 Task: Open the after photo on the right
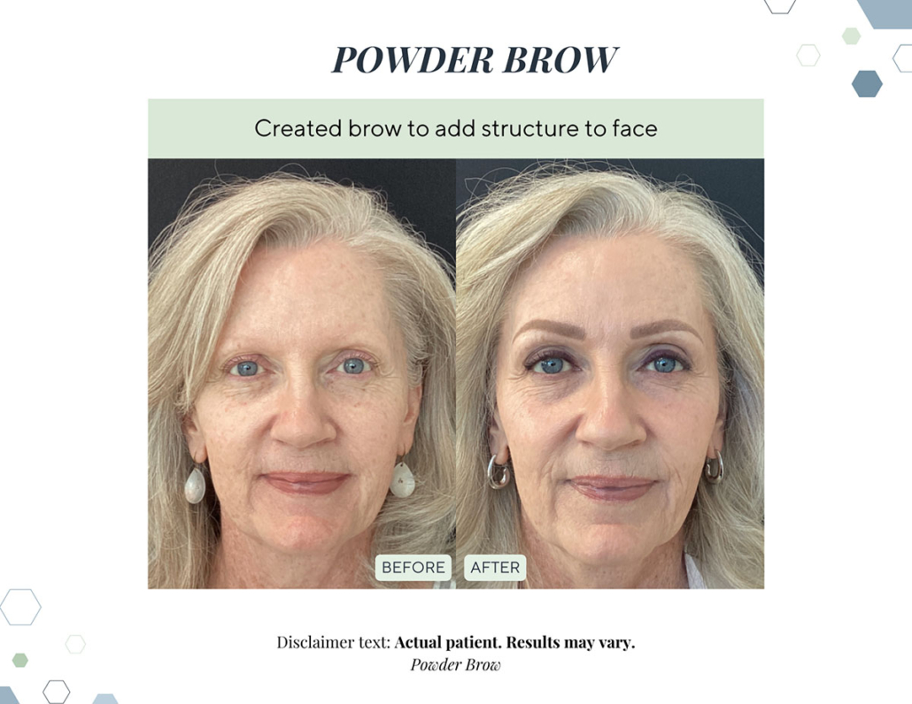click(610, 373)
